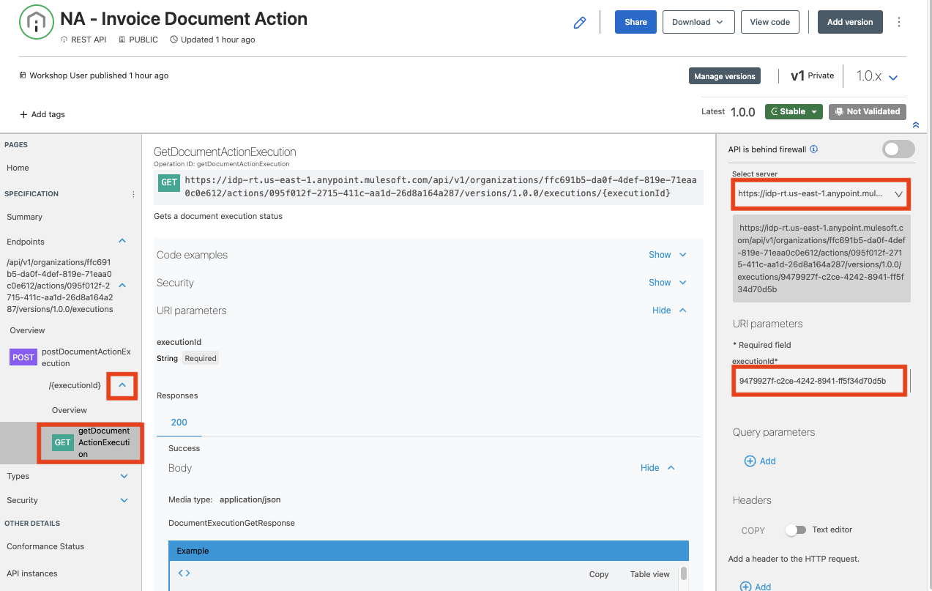Click the Example panel scrollbar
This screenshot has height=591, width=932.
click(x=684, y=573)
